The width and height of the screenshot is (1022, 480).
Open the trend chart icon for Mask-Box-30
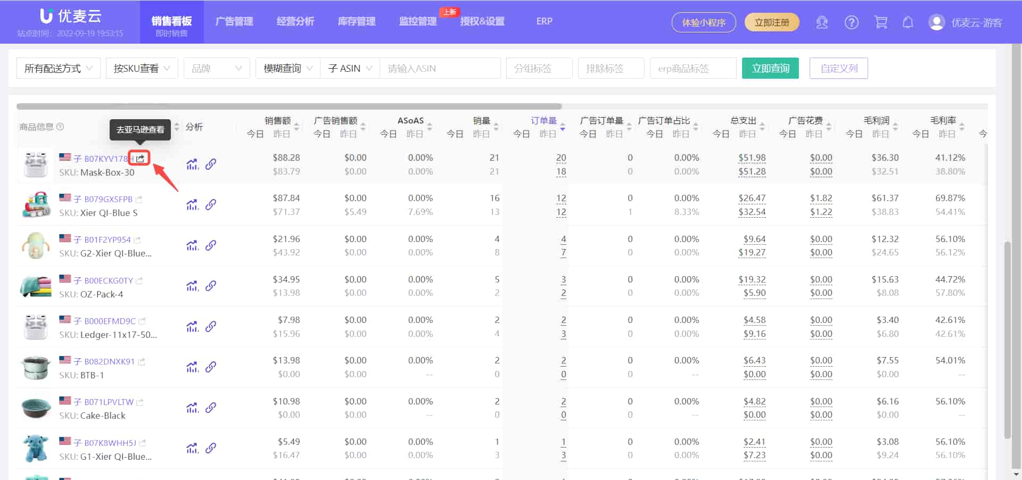pos(192,164)
